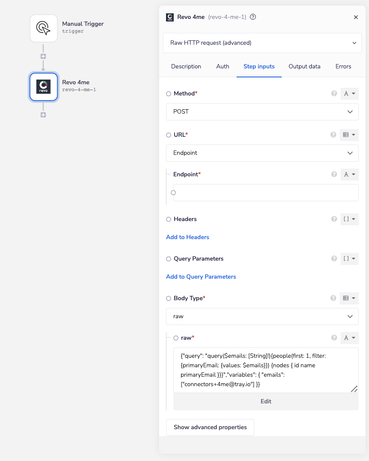Screen dimensions: 369x461
Task: Toggle the radio circle beside Query Parameters
Action: tap(169, 259)
